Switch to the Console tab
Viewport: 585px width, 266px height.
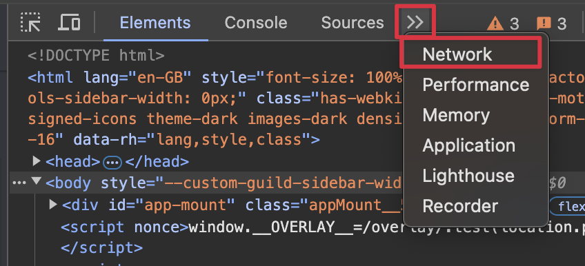tap(256, 23)
